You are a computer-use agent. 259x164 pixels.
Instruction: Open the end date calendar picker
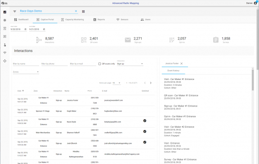point(44,29)
